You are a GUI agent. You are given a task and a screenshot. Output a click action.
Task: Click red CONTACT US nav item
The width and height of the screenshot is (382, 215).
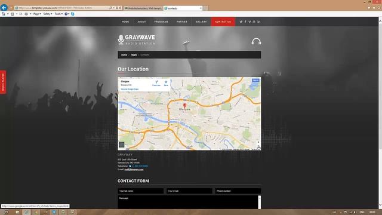[x=223, y=21]
